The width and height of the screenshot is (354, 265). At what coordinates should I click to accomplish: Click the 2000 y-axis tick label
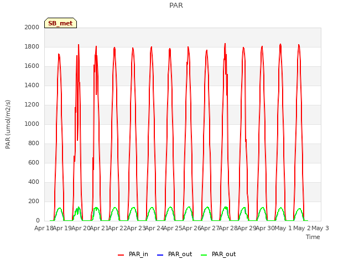(x=32, y=27)
